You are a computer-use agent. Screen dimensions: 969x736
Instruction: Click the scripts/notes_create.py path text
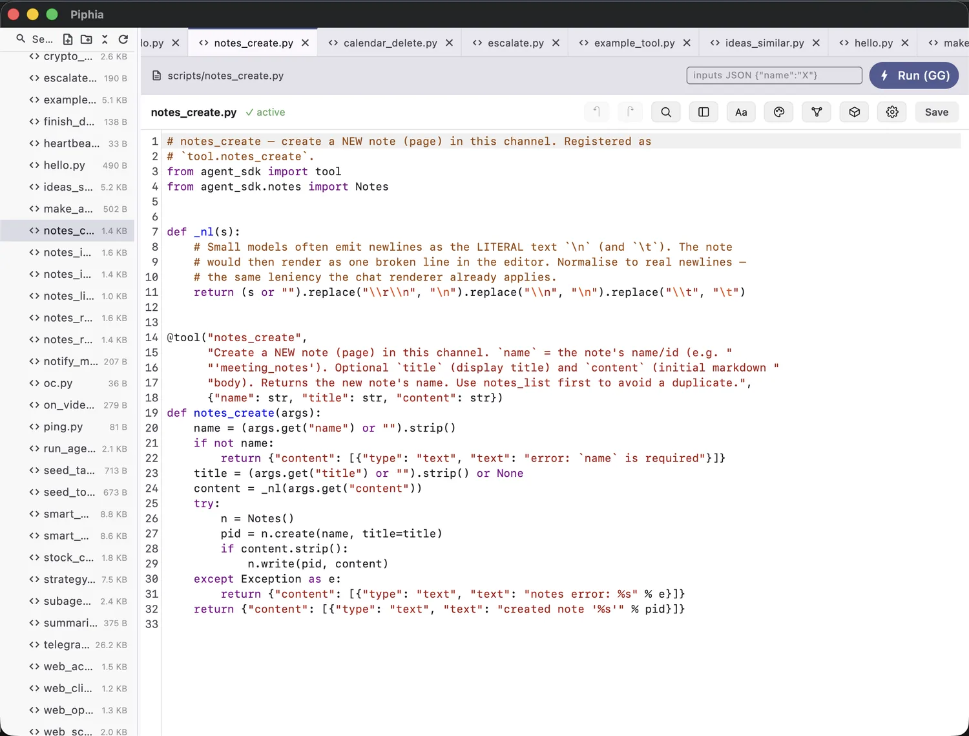(x=225, y=76)
